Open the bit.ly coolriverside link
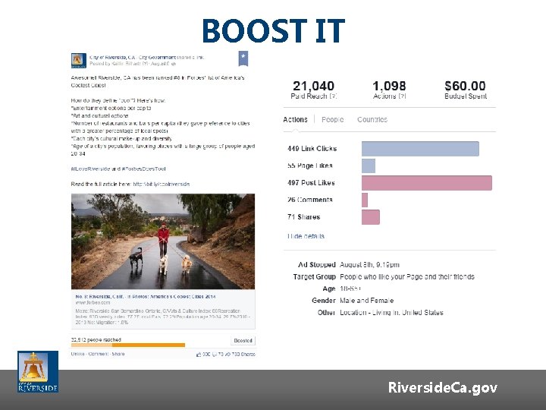Image resolution: width=546 pixels, height=410 pixels. point(162,184)
